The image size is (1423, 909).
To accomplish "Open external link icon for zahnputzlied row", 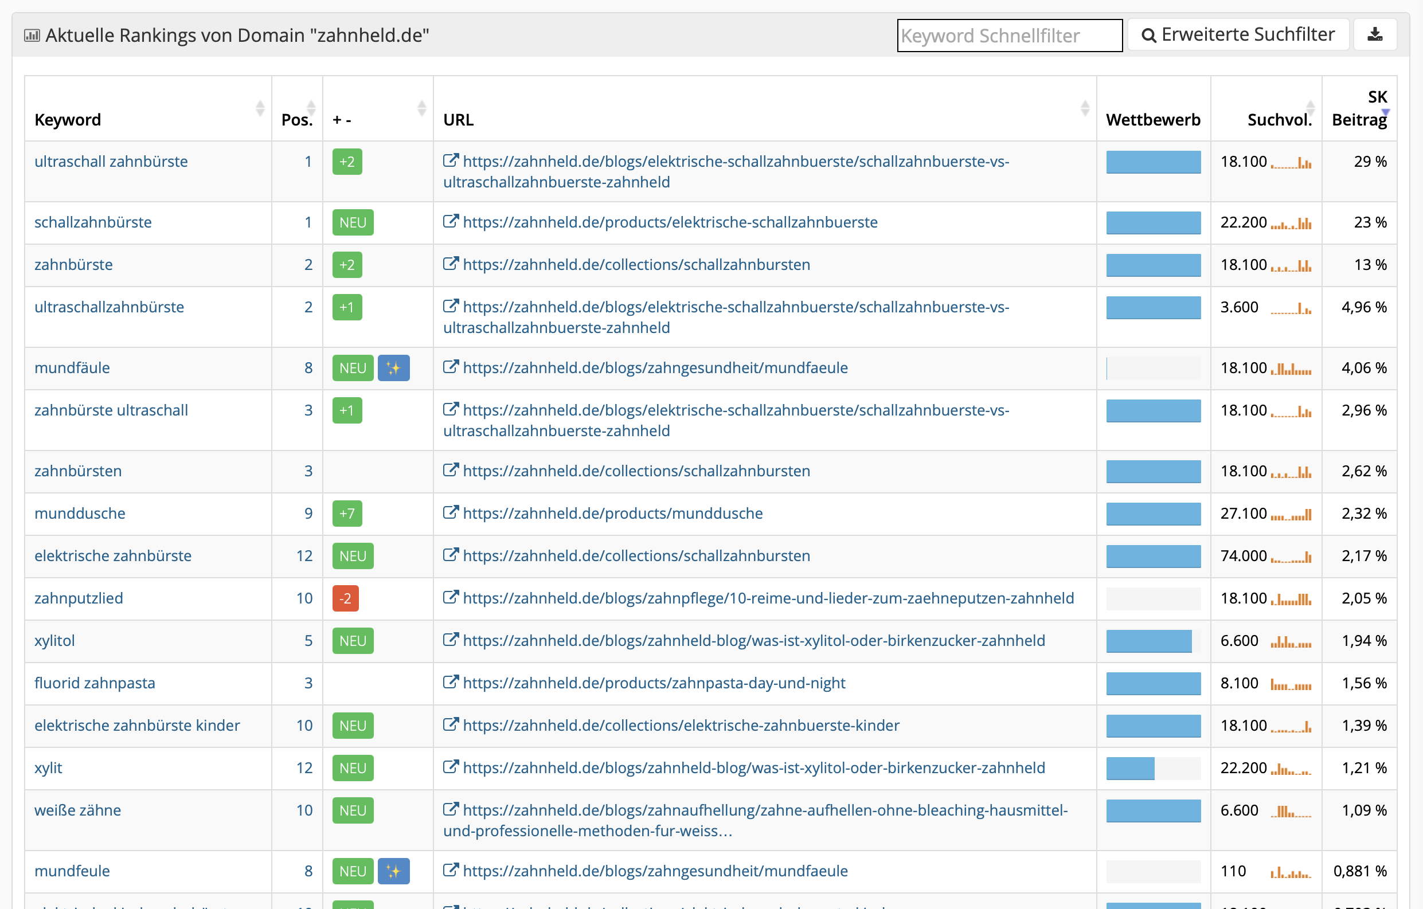I will (x=451, y=597).
